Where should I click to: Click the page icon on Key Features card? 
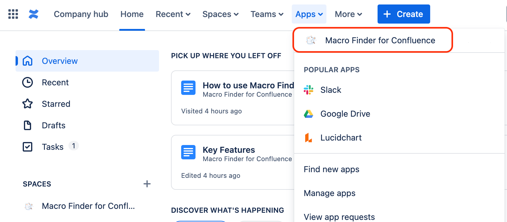click(188, 152)
